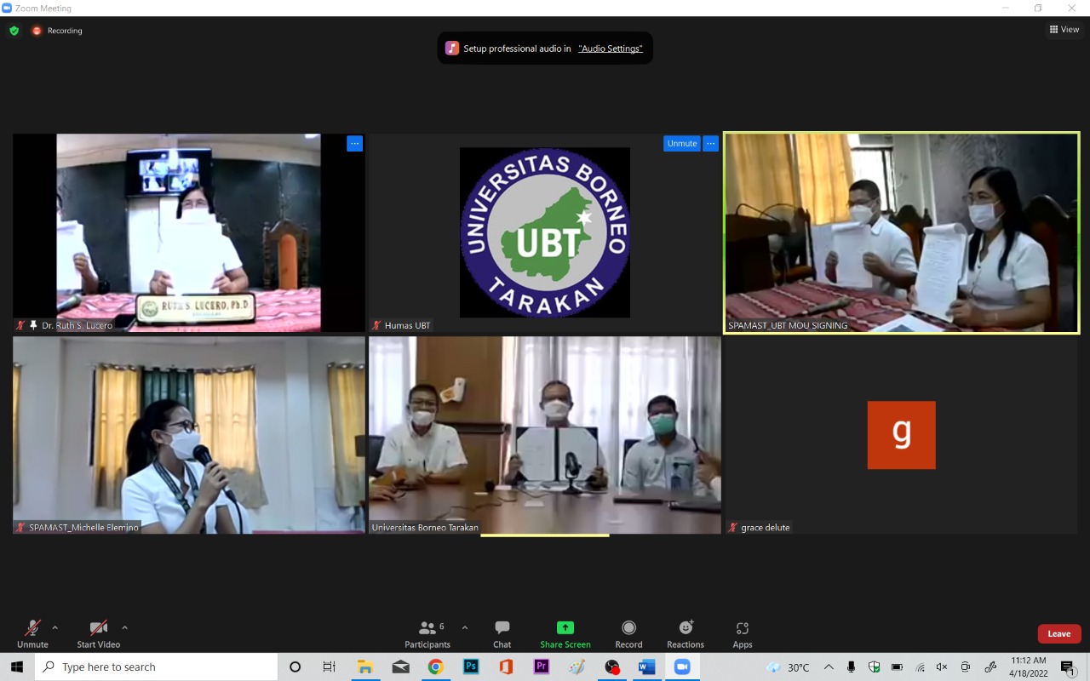Click the microphone tray icon
The height and width of the screenshot is (681, 1090).
point(851,667)
